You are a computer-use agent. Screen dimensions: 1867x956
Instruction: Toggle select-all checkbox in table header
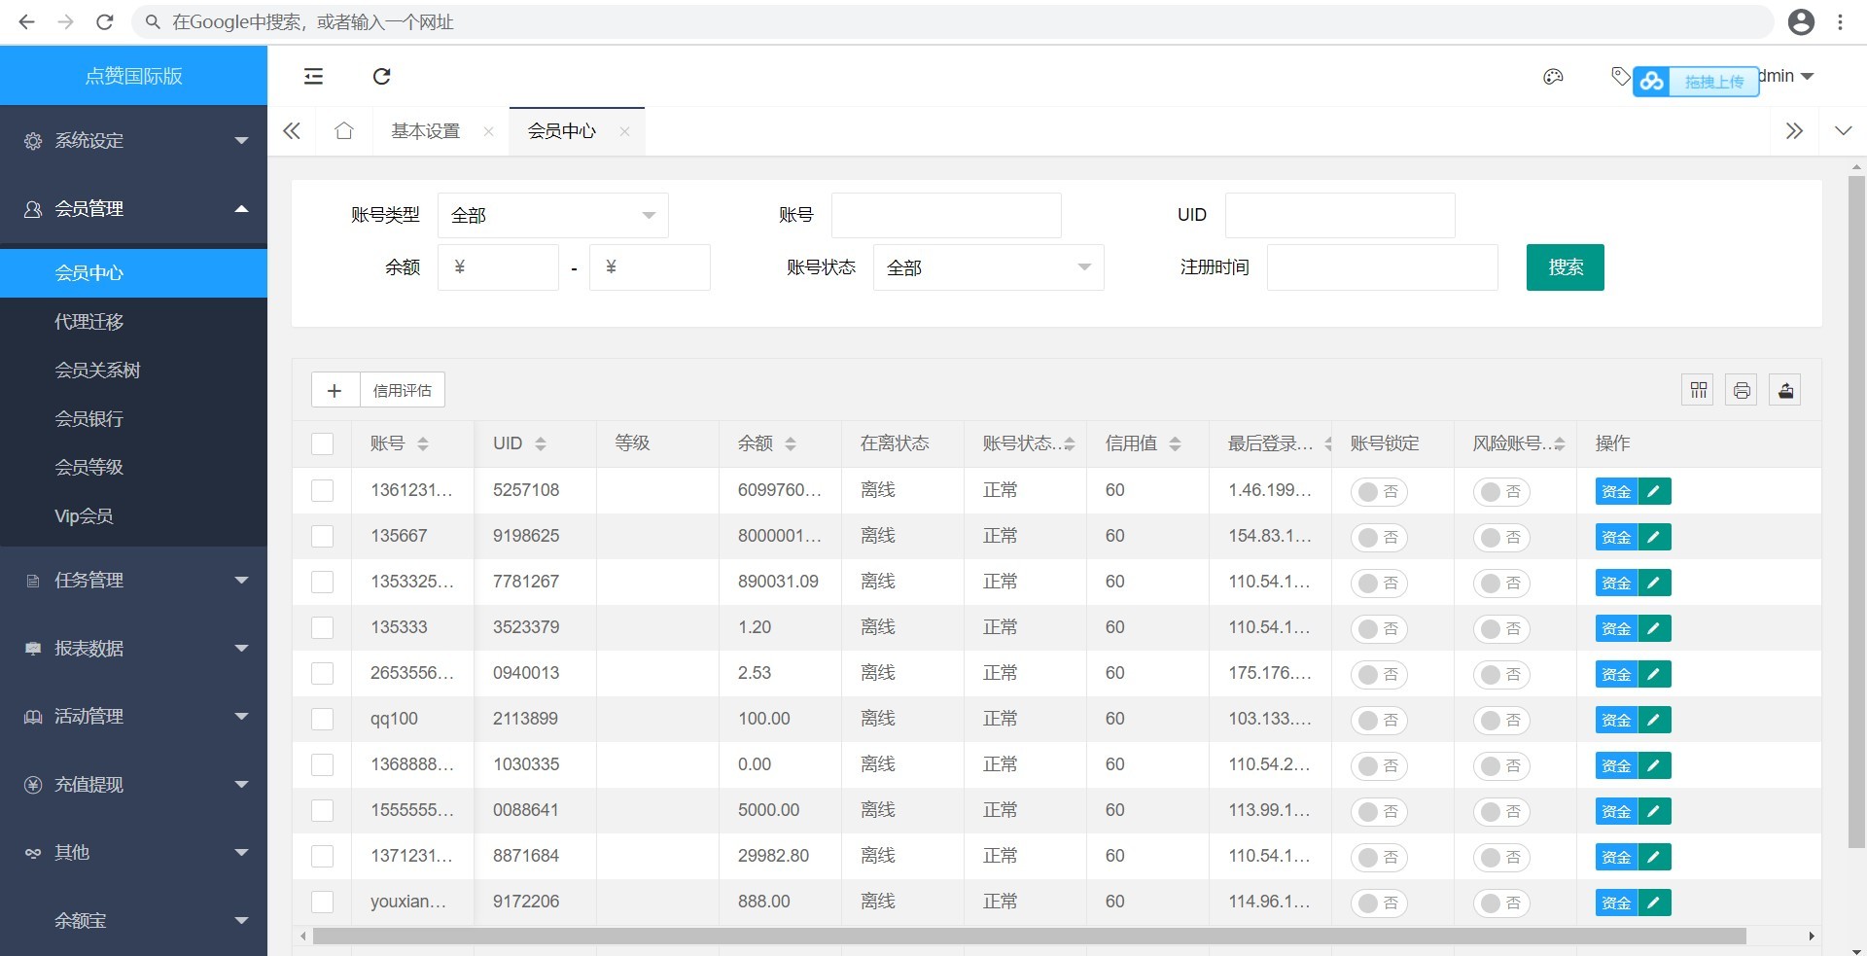click(x=322, y=444)
